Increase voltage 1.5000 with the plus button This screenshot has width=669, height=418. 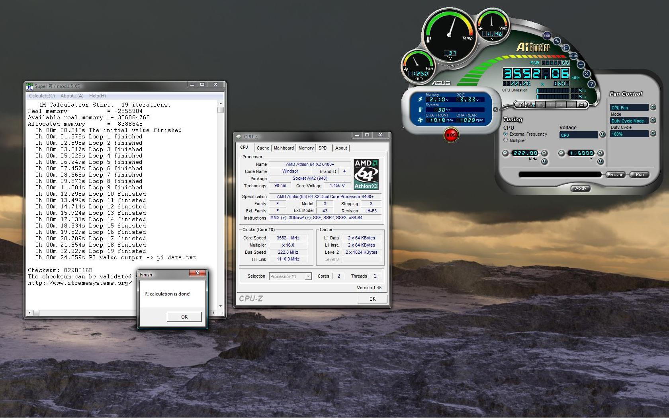601,153
